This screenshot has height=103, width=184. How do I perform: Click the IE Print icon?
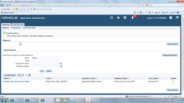click(x=149, y=13)
